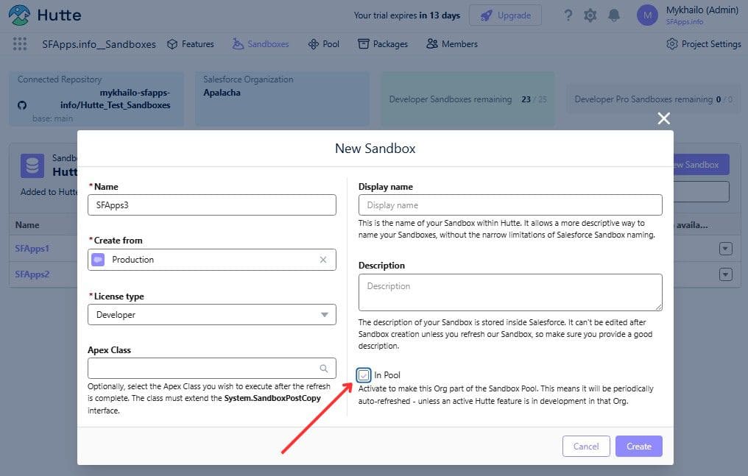The width and height of the screenshot is (748, 476).
Task: Clear the Production selection with X icon
Action: pyautogui.click(x=323, y=260)
